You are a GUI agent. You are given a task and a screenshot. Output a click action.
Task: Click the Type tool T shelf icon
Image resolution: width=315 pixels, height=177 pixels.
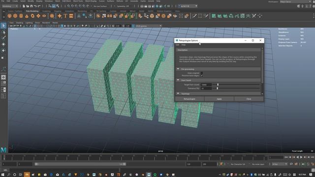[65, 16]
